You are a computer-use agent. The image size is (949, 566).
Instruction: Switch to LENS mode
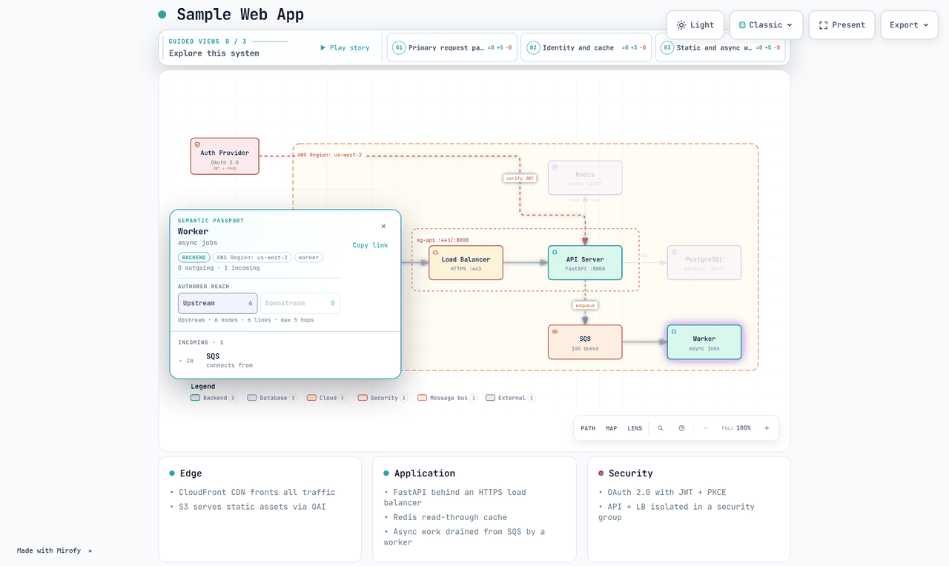[635, 428]
